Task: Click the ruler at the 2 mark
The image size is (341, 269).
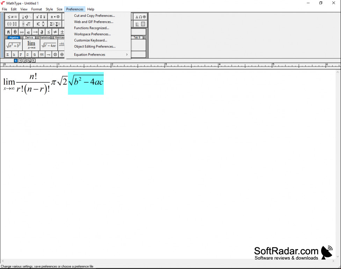Action: [x=112, y=65]
